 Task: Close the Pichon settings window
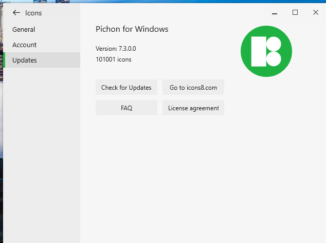pos(316,12)
